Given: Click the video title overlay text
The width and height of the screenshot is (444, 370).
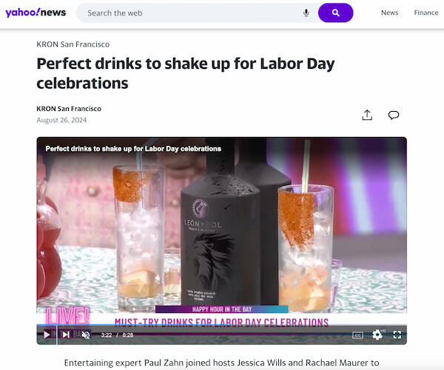Looking at the screenshot, I should [133, 149].
